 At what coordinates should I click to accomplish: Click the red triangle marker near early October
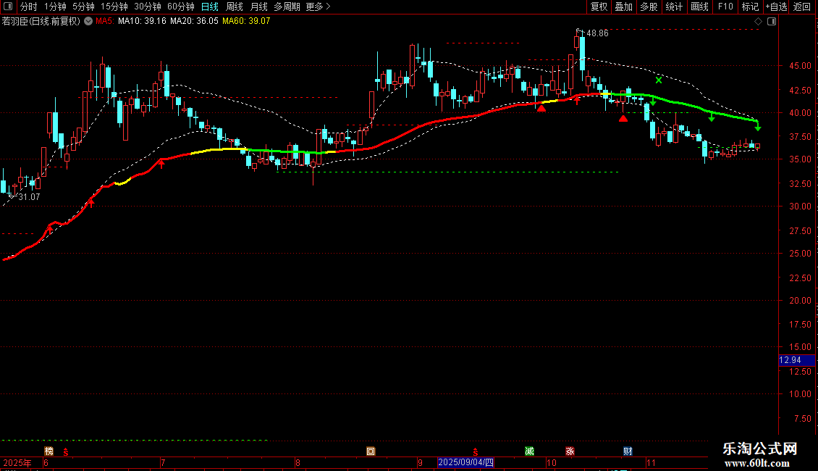(x=541, y=108)
